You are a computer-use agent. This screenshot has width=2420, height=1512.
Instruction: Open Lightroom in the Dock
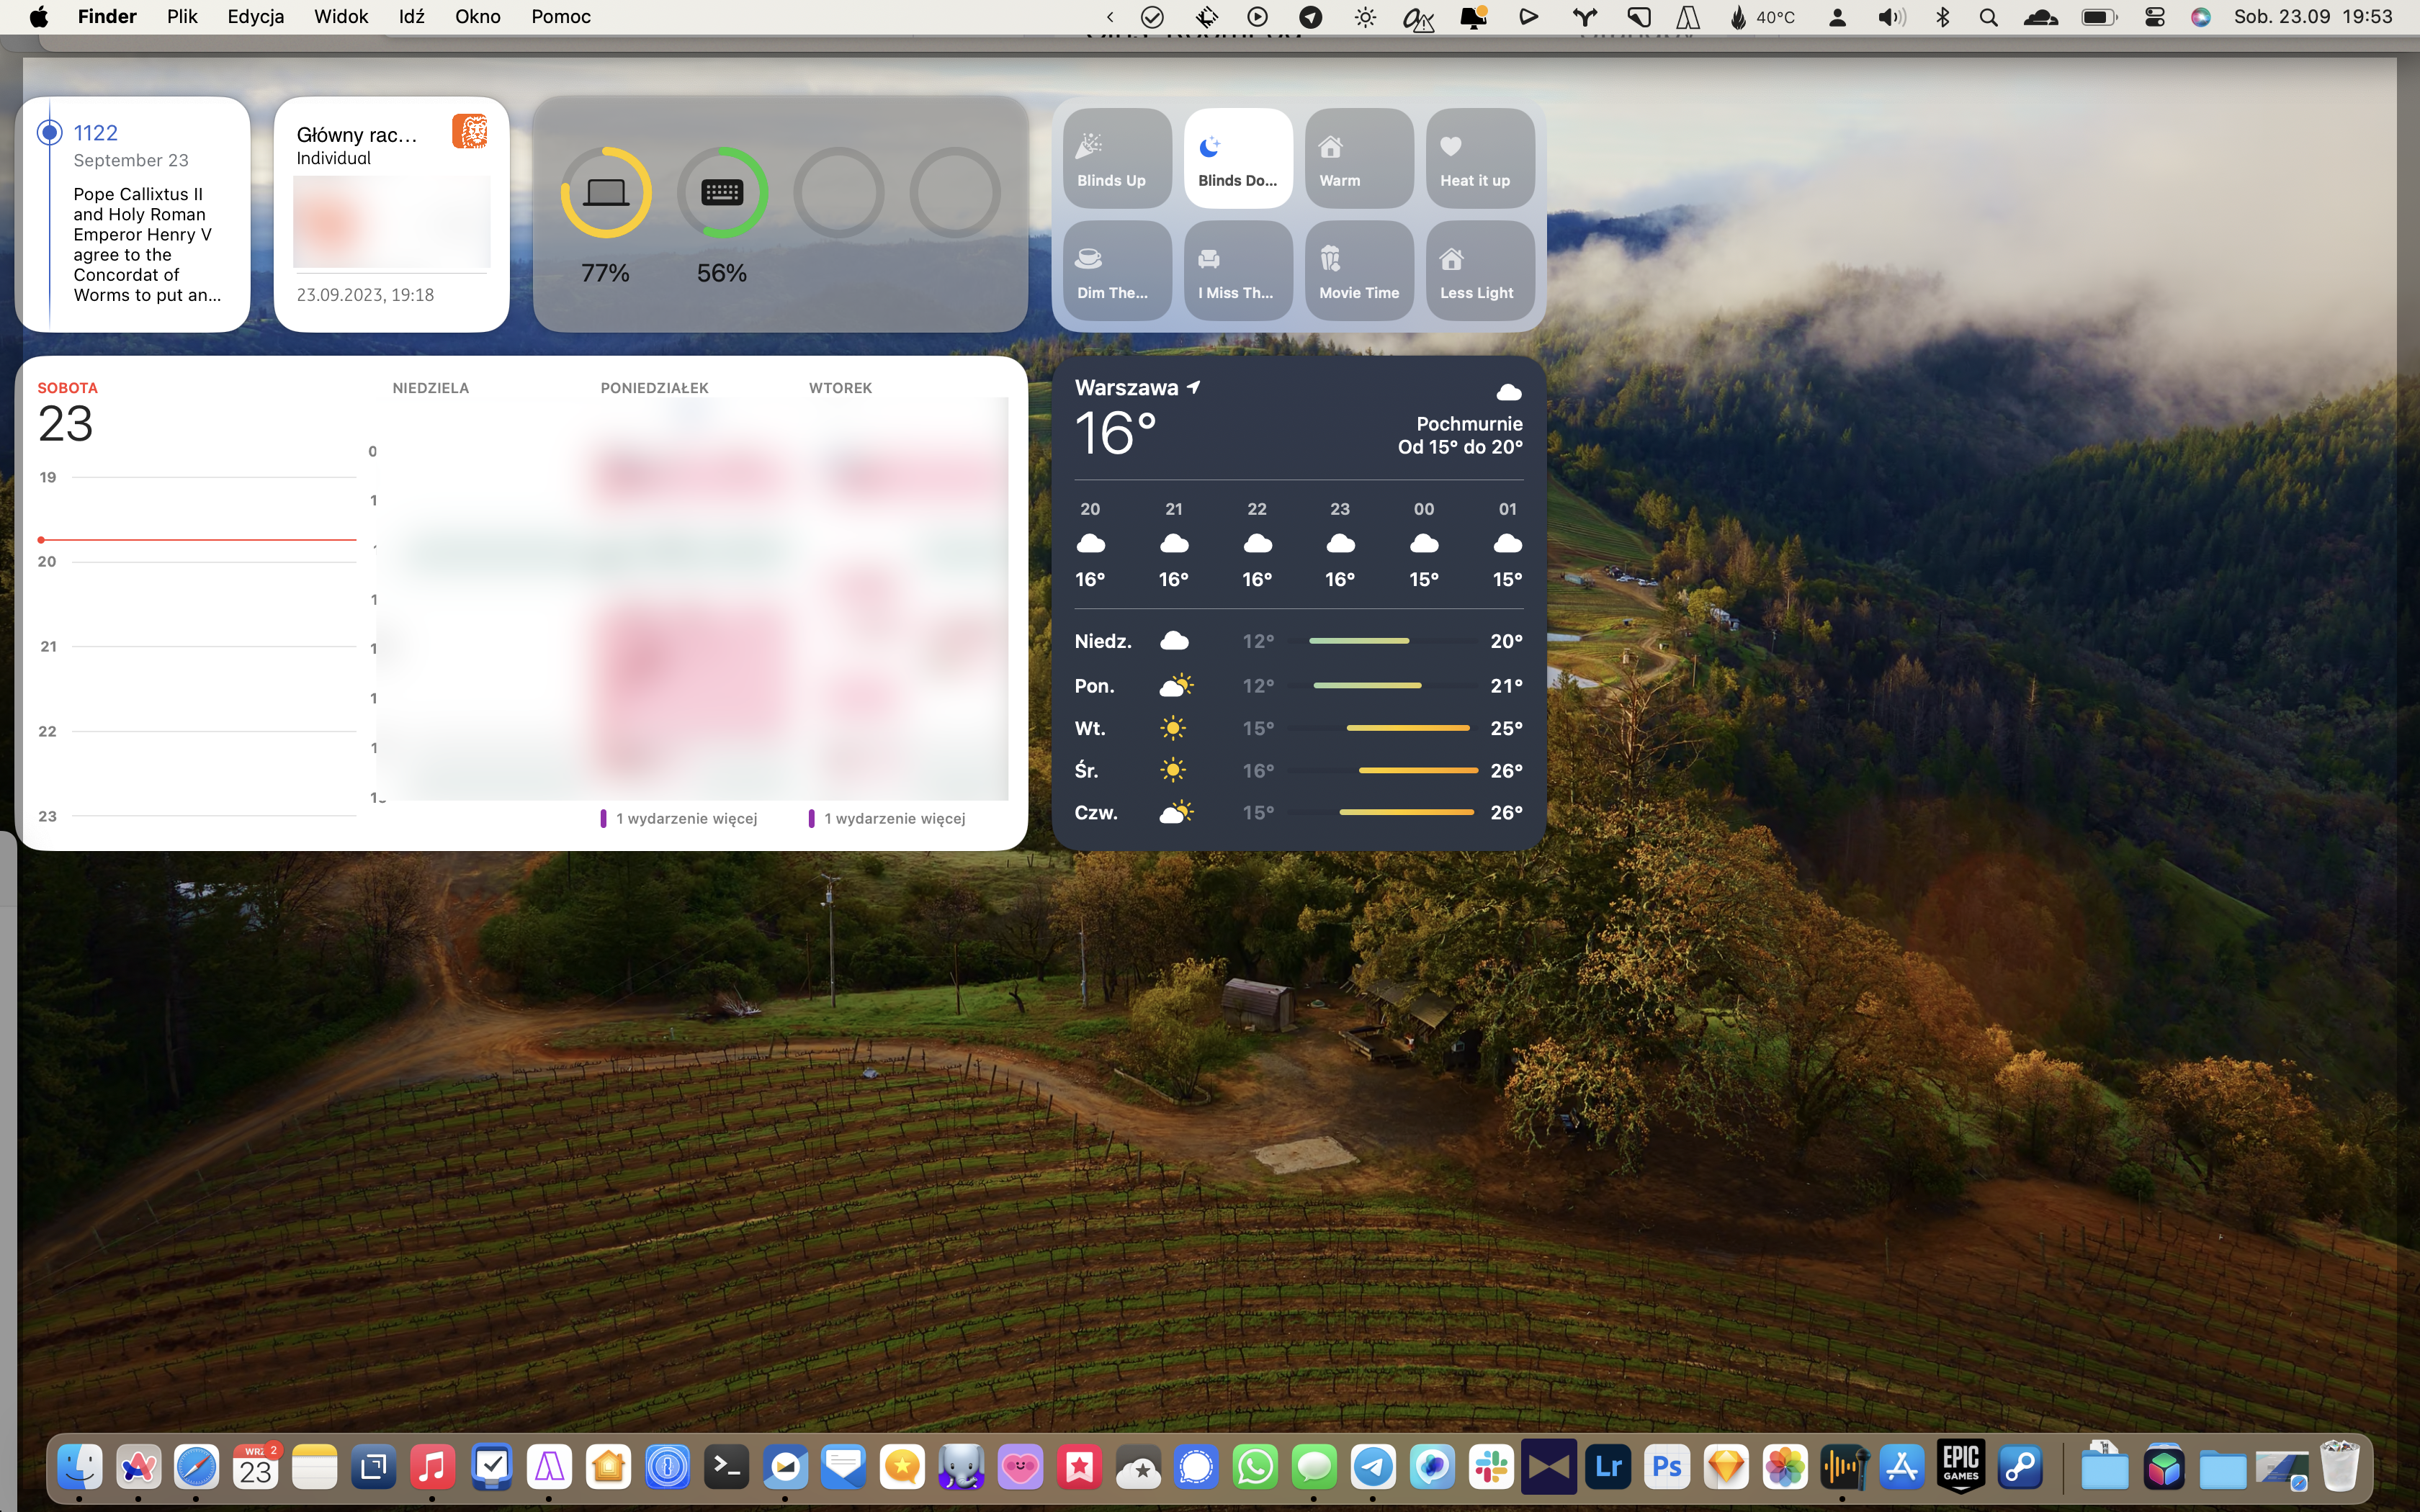1608,1467
